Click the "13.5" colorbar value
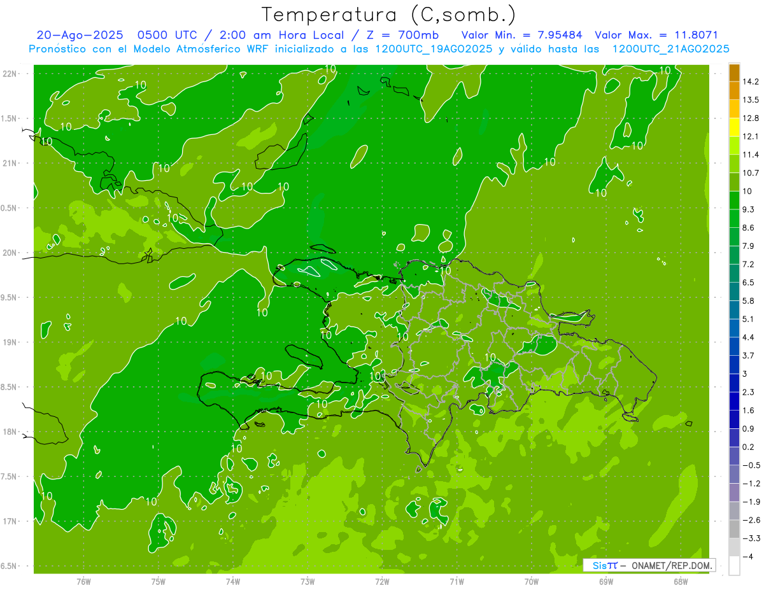764x590 pixels. 751,100
